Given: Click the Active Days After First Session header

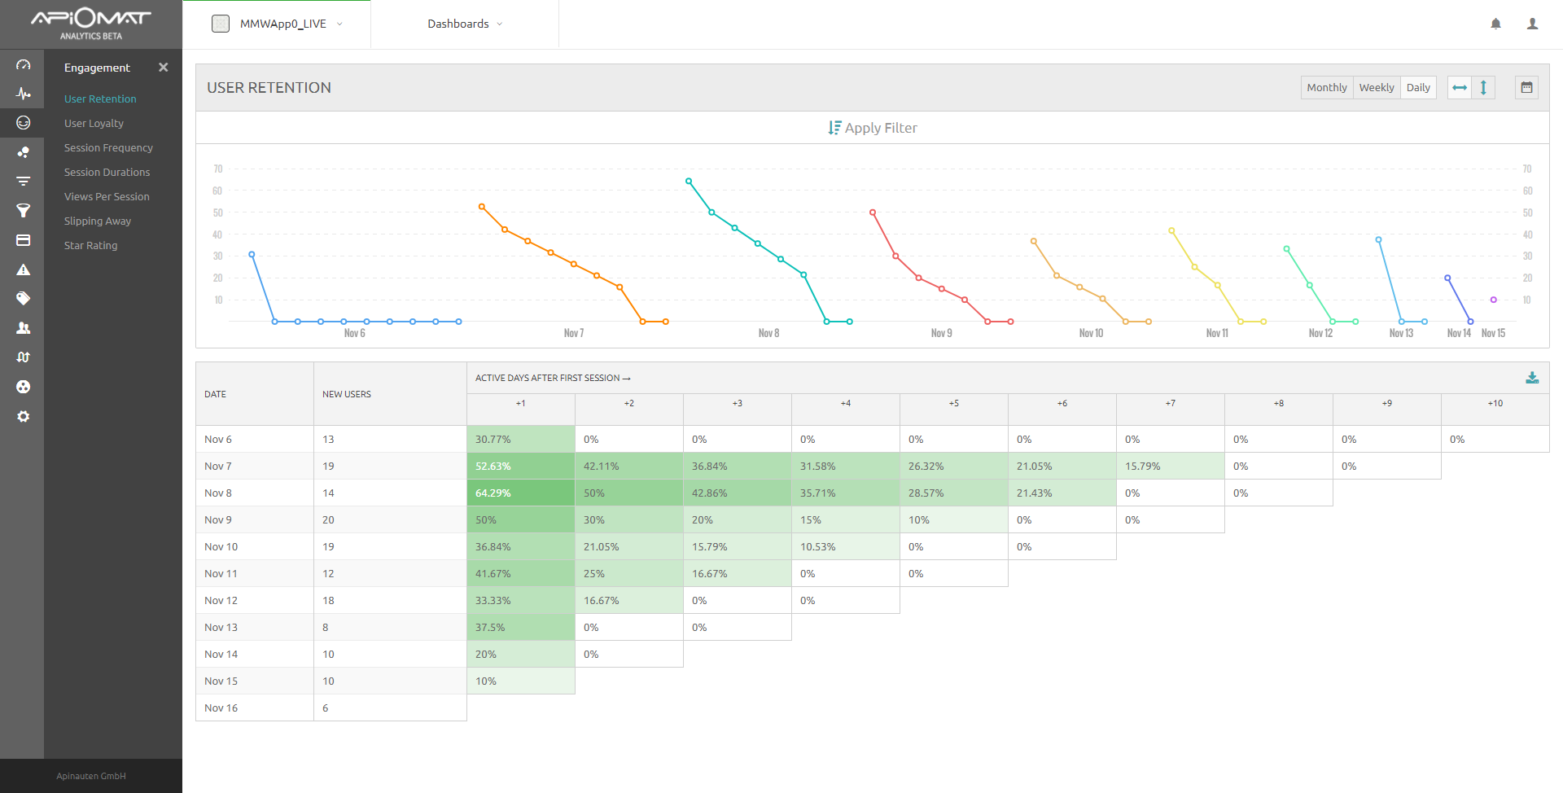Looking at the screenshot, I should pos(553,378).
